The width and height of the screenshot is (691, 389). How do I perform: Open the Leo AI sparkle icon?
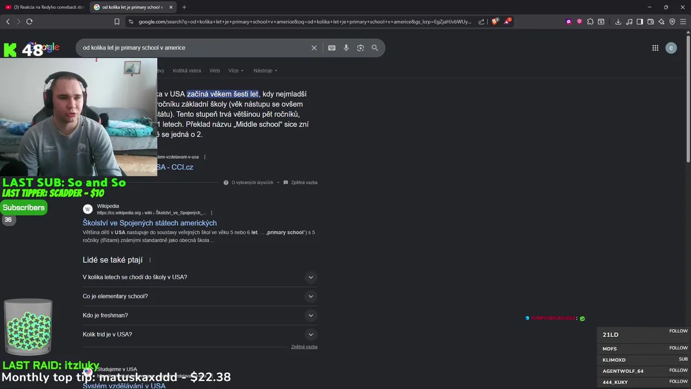pos(661,22)
